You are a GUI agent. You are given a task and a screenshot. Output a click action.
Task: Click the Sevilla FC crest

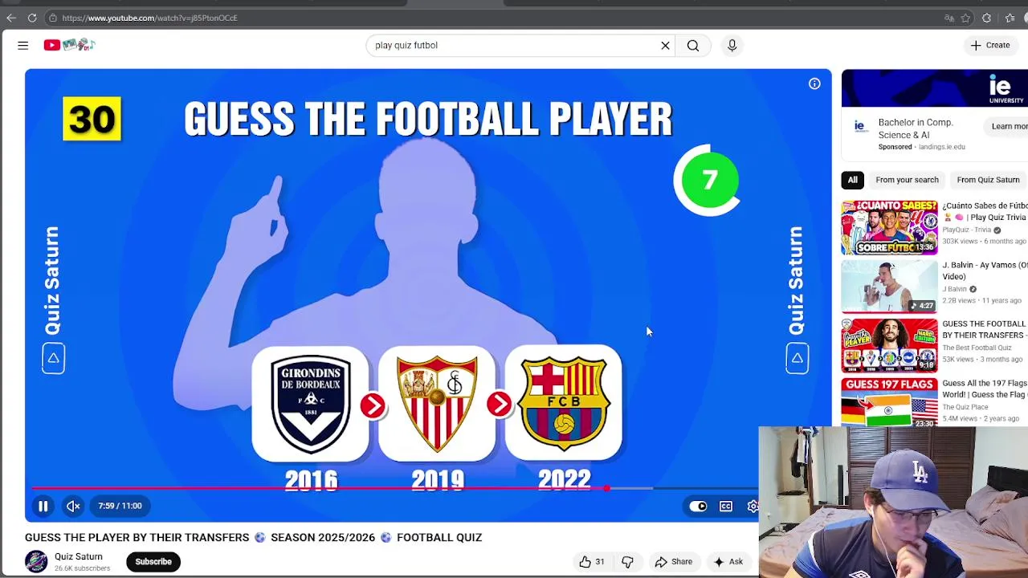pyautogui.click(x=437, y=405)
